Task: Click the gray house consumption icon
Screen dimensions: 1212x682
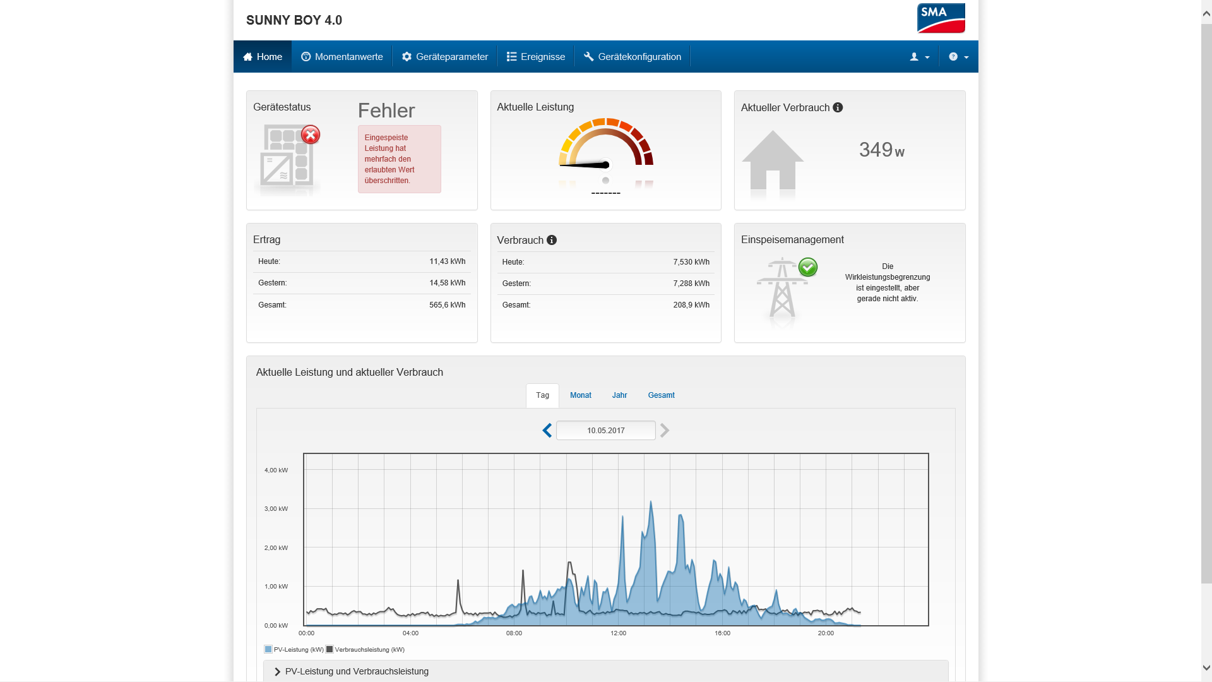Action: click(772, 160)
